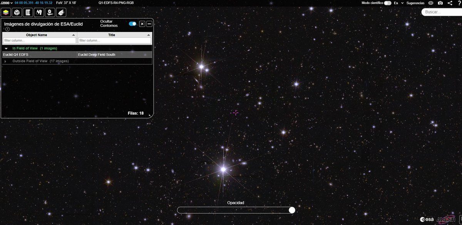Screen dimensions: 462x225
Task: Click the globe projection icon
Action: [x=431, y=3]
